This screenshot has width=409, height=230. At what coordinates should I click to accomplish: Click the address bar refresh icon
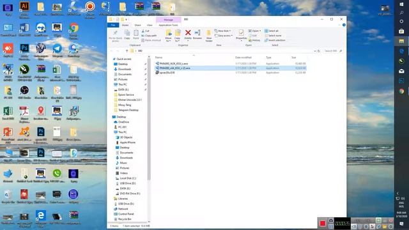click(x=319, y=51)
